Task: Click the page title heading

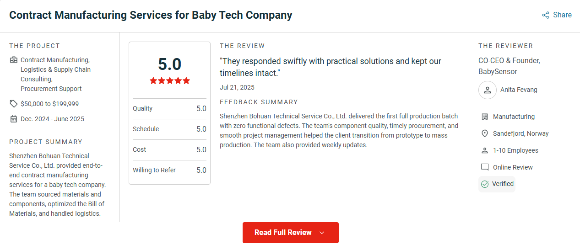Action: [151, 15]
